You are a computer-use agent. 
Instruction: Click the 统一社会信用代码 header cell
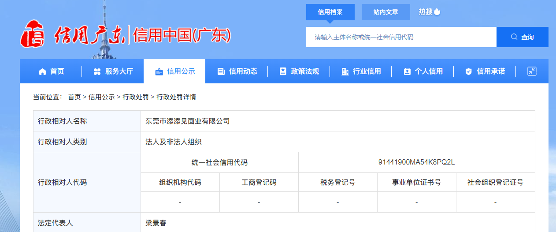219,162
